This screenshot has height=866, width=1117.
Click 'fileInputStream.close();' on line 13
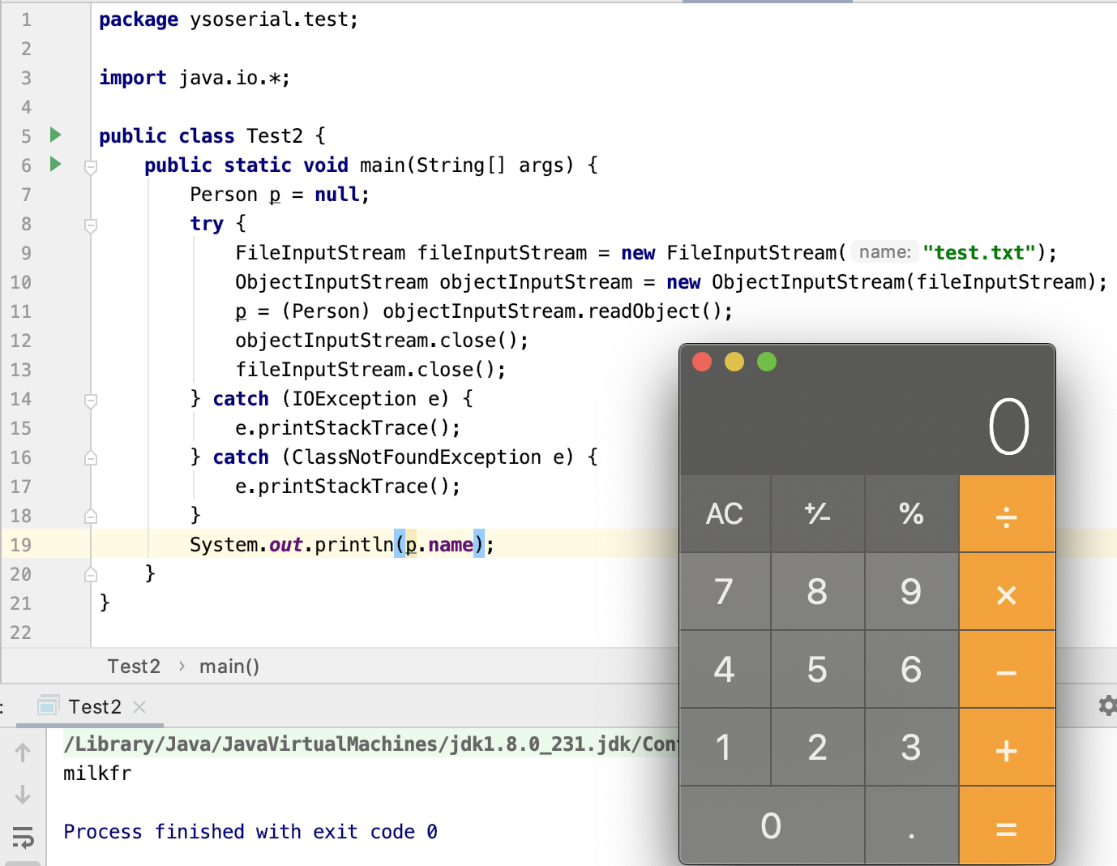pyautogui.click(x=371, y=370)
